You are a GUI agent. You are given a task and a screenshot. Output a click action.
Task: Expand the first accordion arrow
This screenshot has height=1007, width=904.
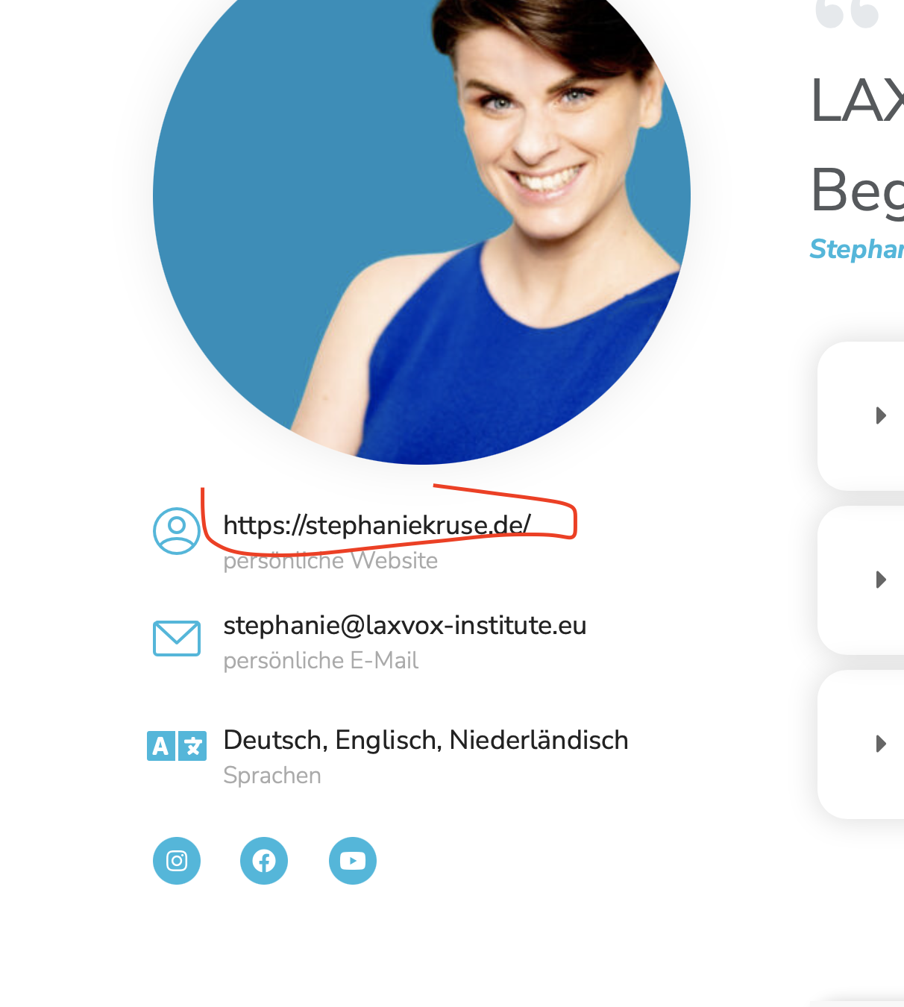[881, 415]
